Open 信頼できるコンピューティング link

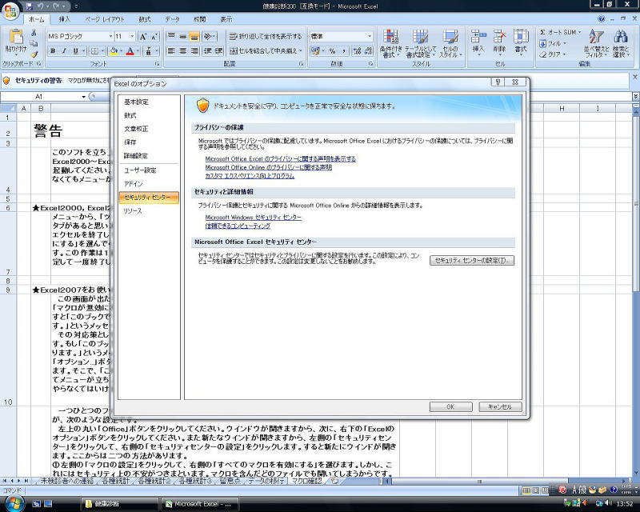click(238, 226)
